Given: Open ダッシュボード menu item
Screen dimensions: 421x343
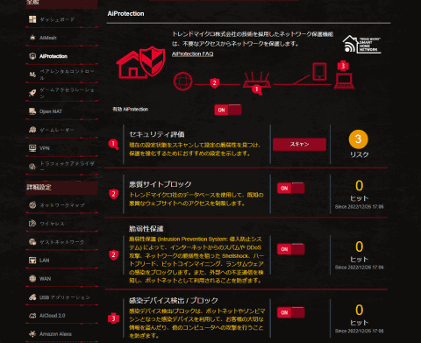Looking at the screenshot, I should click(57, 19).
